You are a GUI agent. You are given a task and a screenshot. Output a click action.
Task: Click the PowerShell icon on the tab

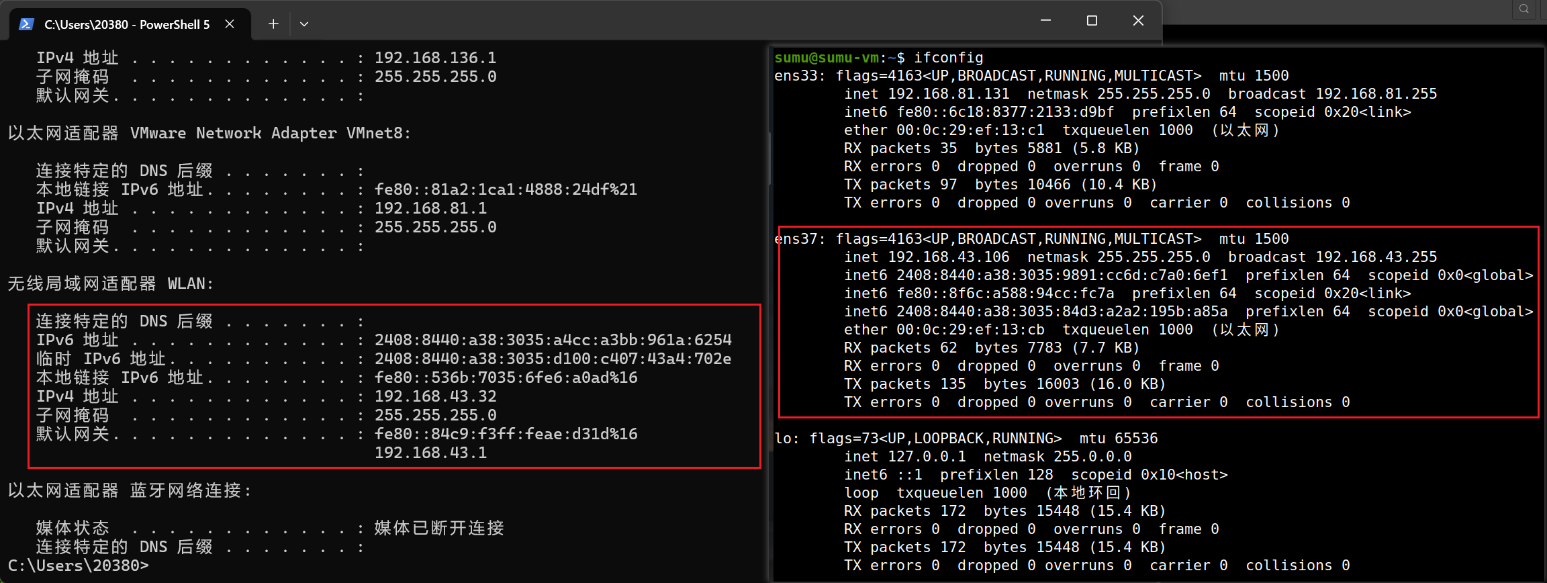pos(26,24)
